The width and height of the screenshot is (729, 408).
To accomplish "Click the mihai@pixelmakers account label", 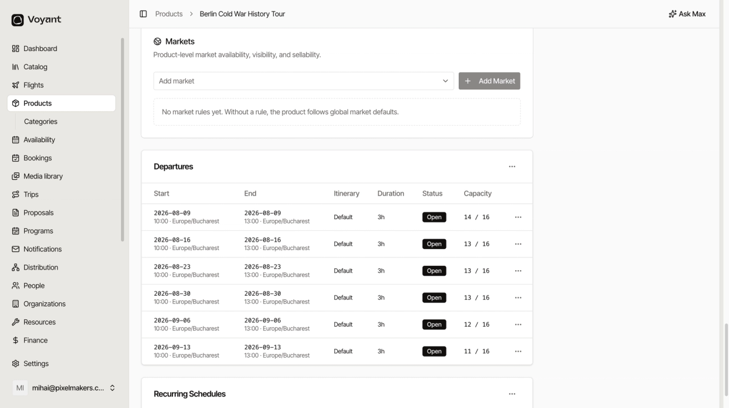I will click(68, 388).
